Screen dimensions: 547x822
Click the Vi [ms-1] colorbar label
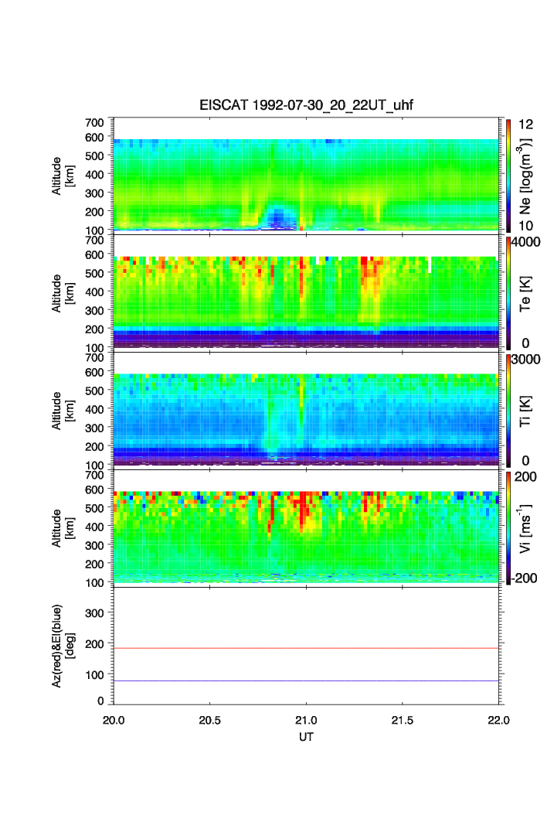525,528
